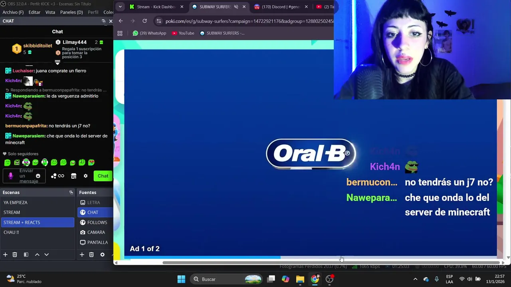Move the selected scene down
Screen dimensions: 511x287
coord(46,255)
